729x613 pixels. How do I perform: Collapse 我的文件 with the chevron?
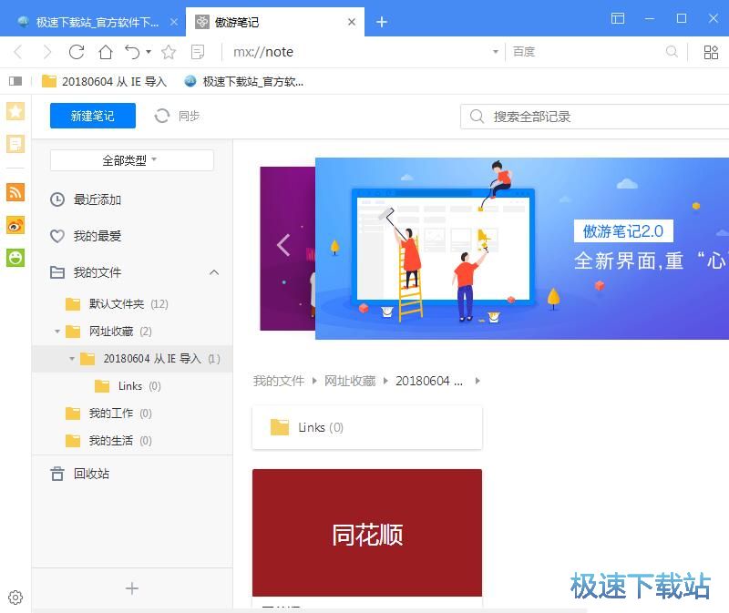(214, 271)
